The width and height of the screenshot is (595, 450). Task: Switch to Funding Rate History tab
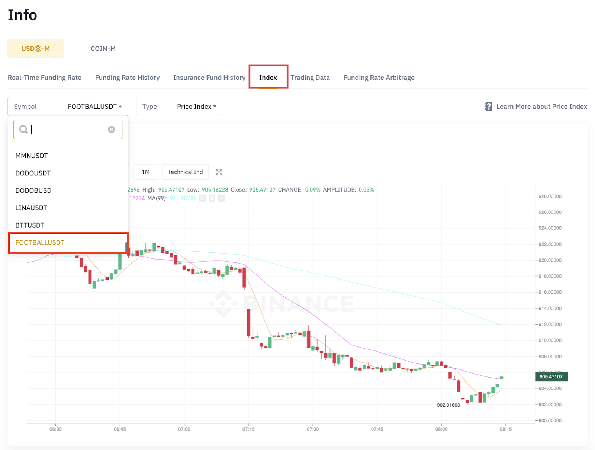point(127,78)
